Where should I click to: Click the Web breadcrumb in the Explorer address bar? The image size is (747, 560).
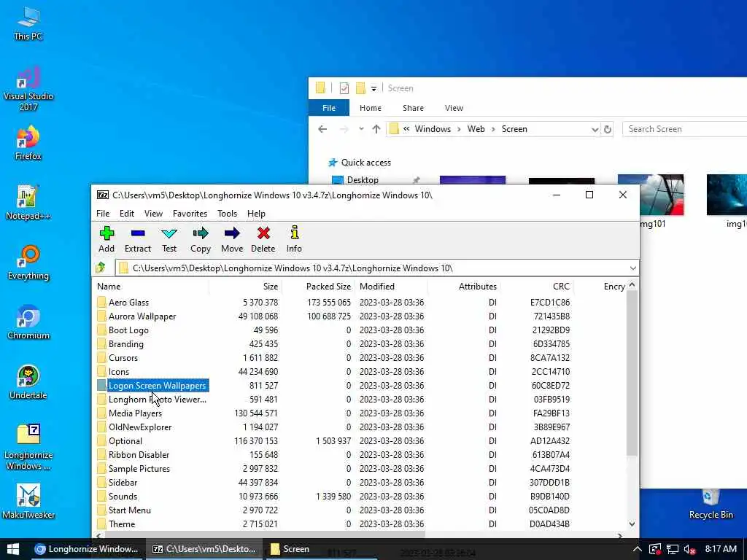tap(476, 129)
